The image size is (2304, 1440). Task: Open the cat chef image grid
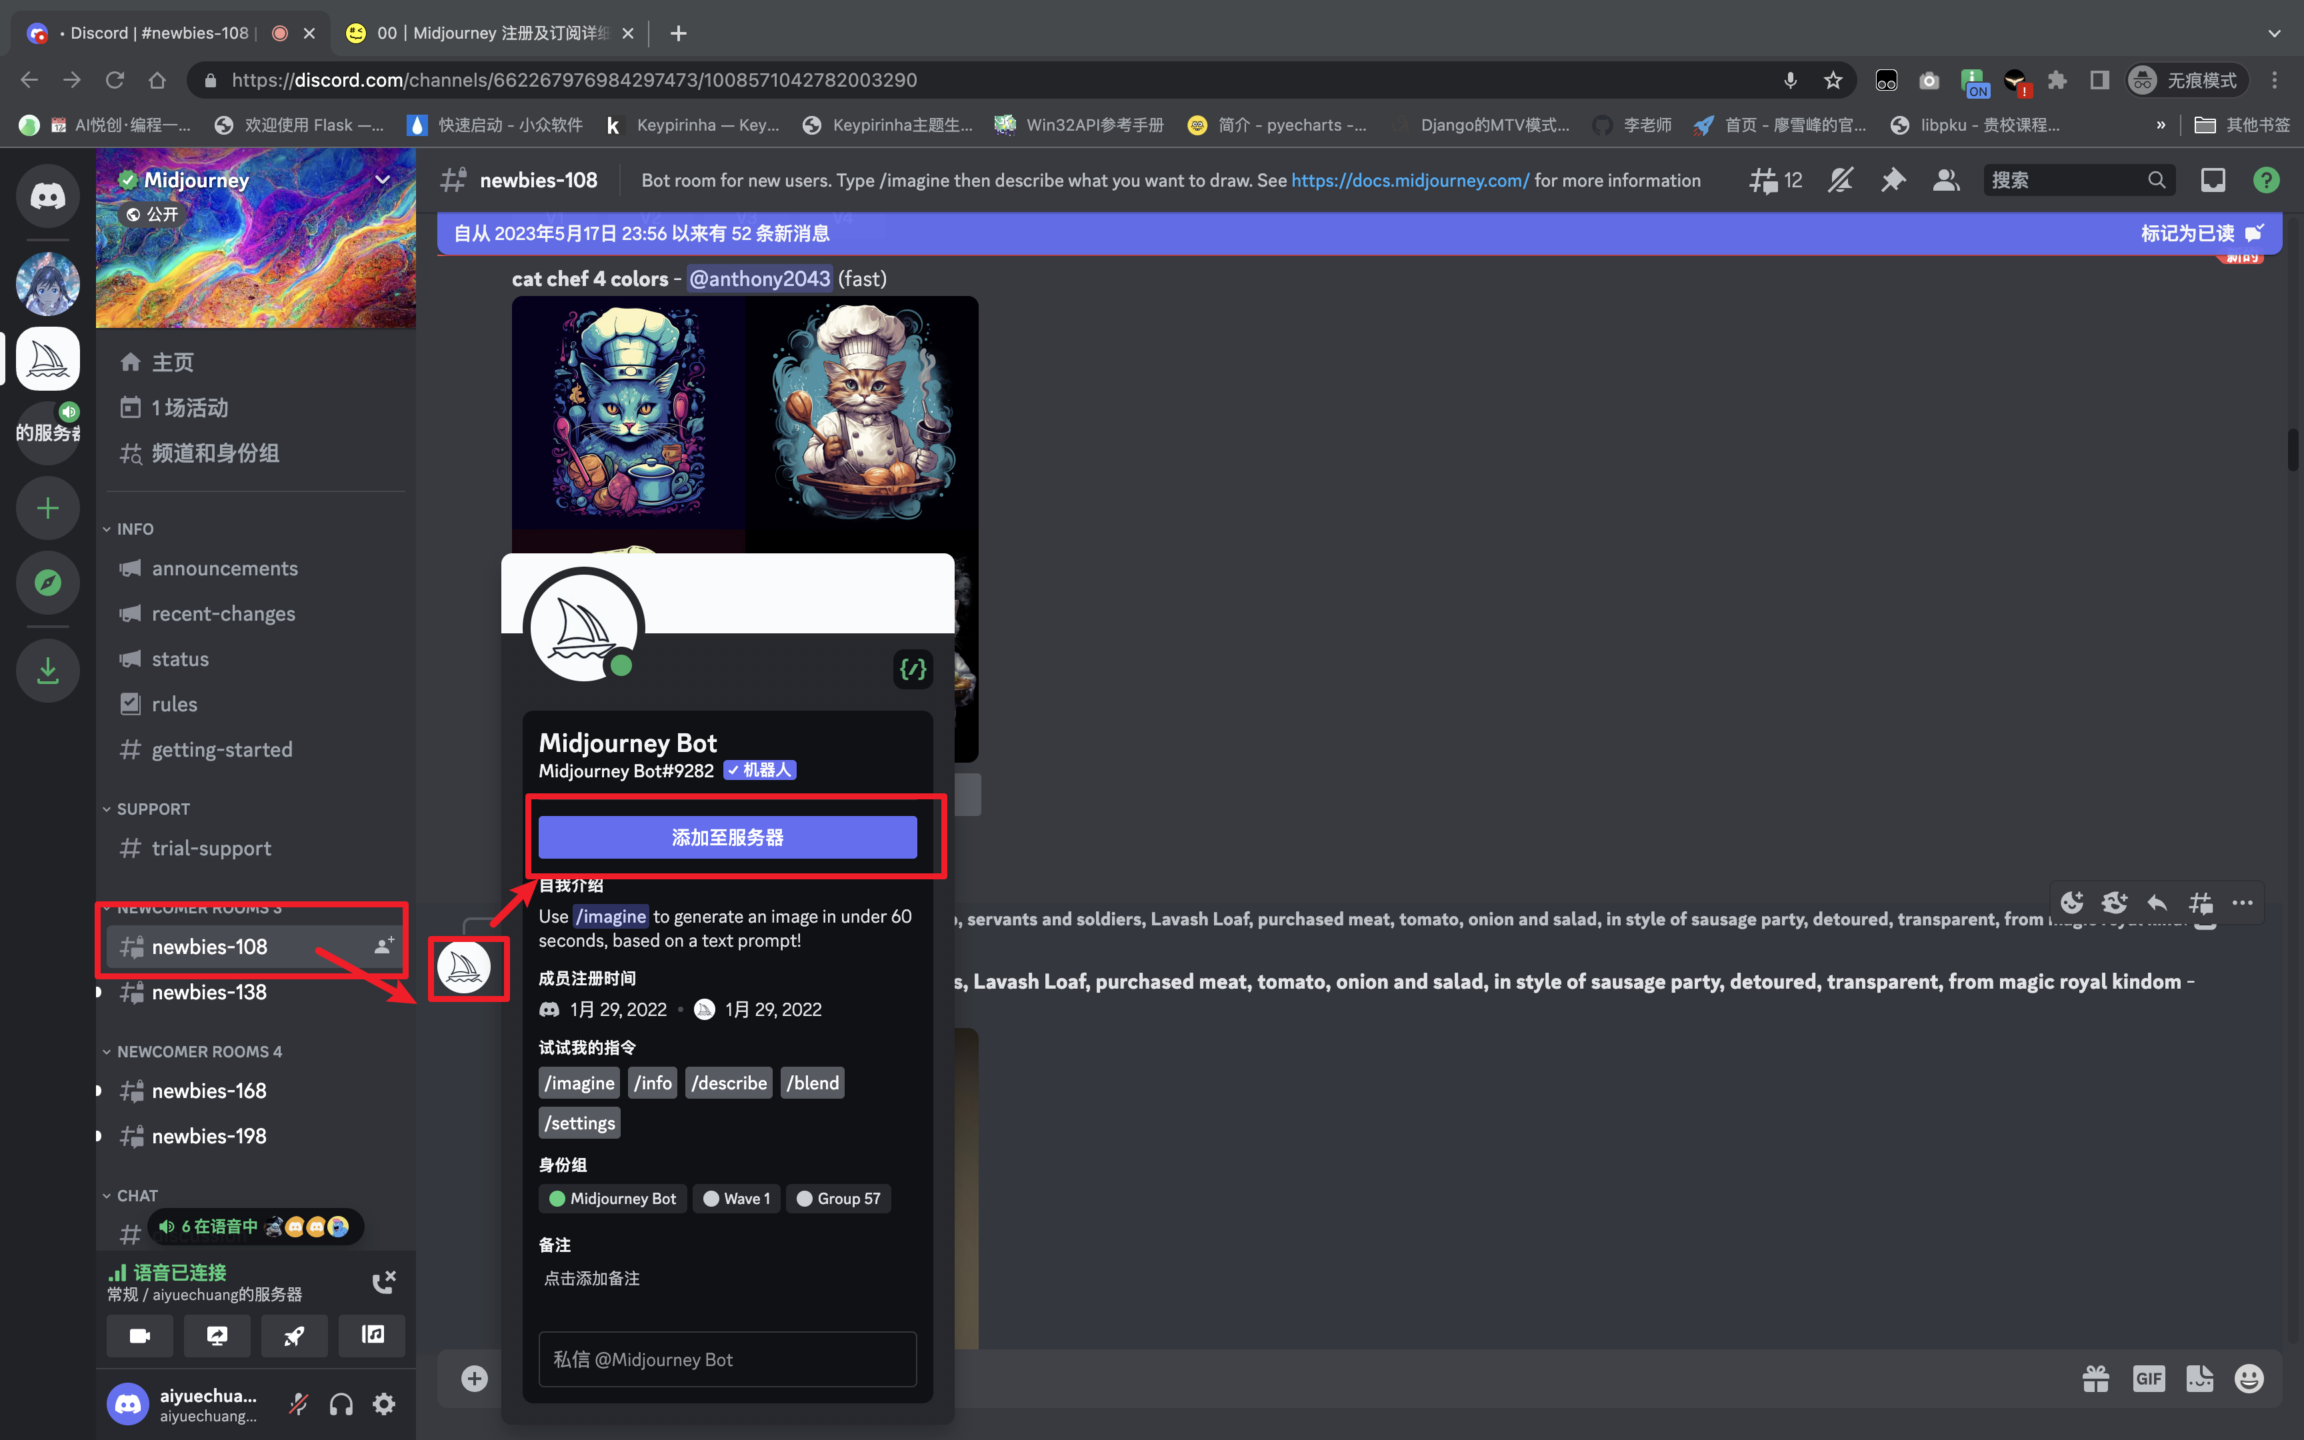click(x=745, y=425)
